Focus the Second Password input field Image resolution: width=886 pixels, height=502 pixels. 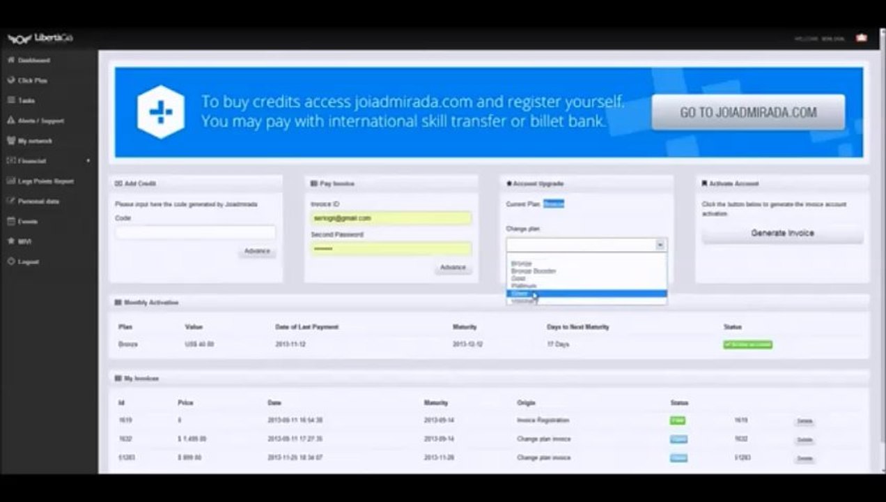pos(391,249)
